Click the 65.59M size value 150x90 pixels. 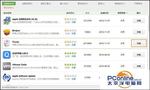[x=87, y=55]
